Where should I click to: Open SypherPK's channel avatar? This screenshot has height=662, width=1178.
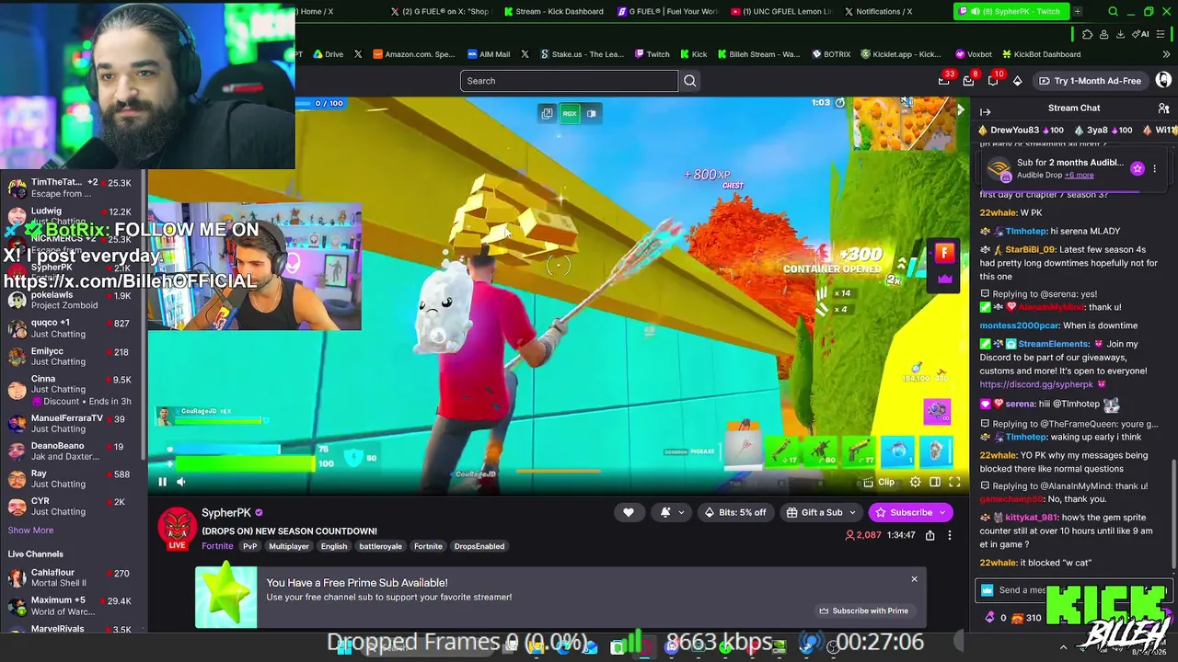click(177, 528)
